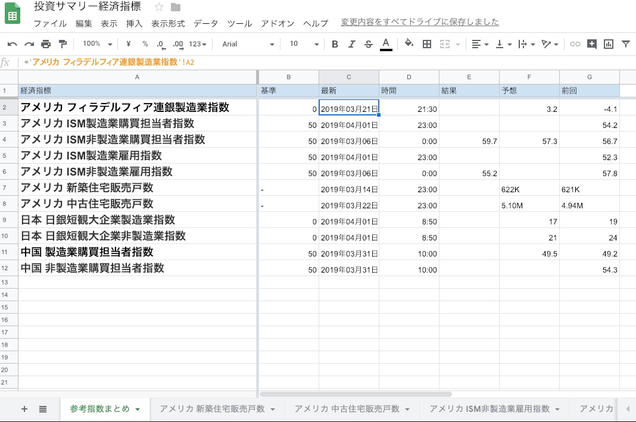Expand the merge cells dropdown arrow
Image resolution: width=636 pixels, height=422 pixels.
point(458,44)
